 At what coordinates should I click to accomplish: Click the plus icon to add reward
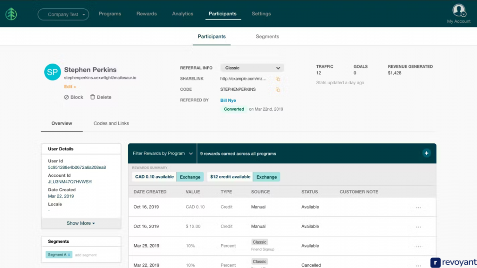point(426,153)
